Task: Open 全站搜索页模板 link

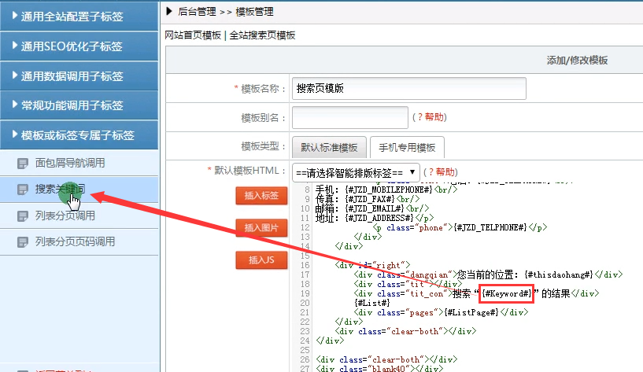Action: click(262, 35)
